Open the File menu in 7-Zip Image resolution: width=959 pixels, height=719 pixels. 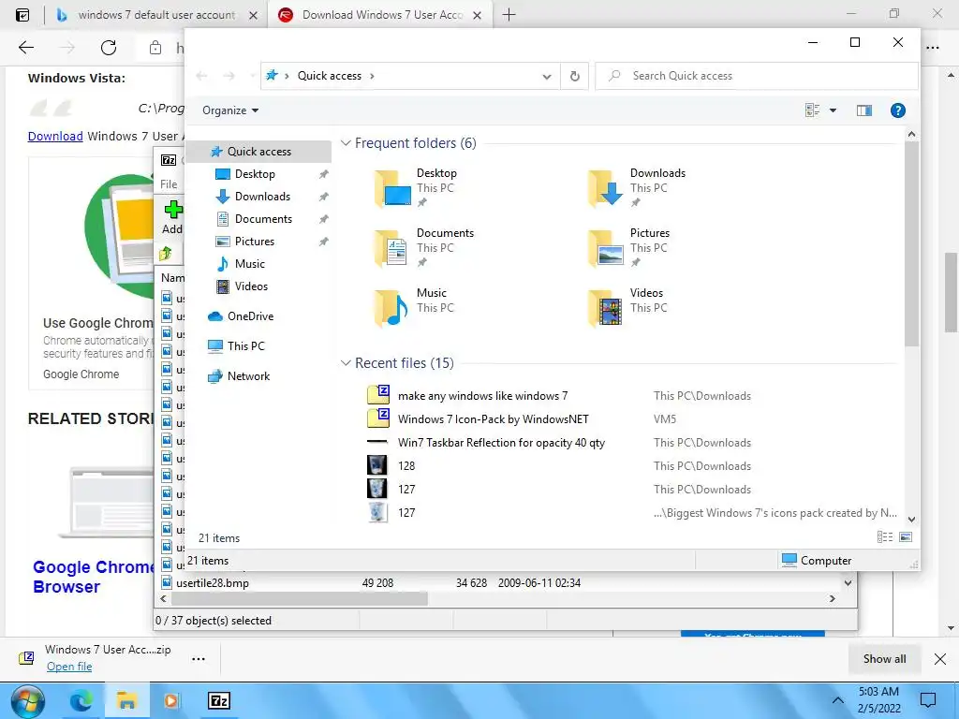[x=169, y=184]
